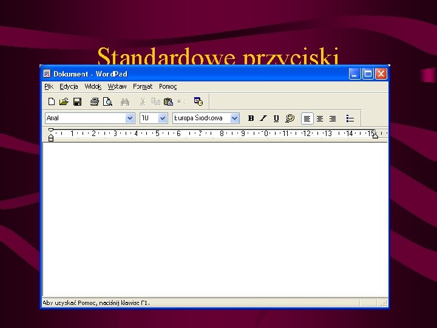Image resolution: width=437 pixels, height=328 pixels.
Task: Expand the Europa Środkowa script dropdown
Action: tap(235, 118)
